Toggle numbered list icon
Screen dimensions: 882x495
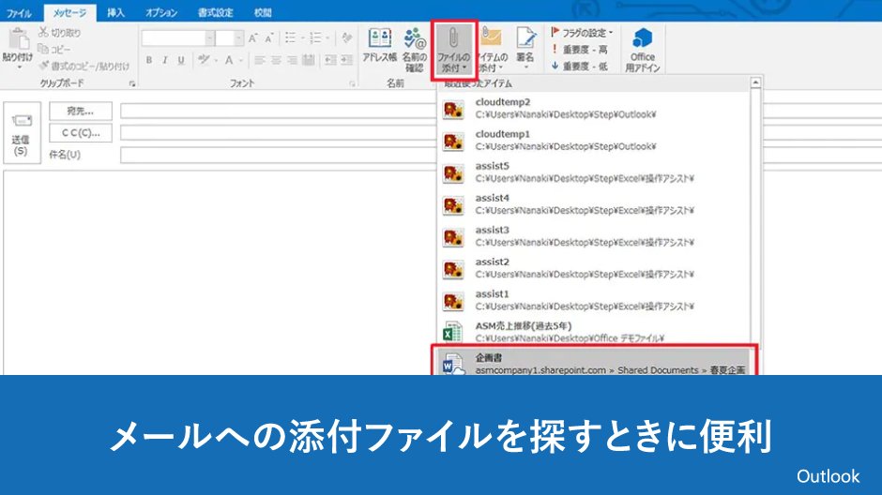[318, 37]
